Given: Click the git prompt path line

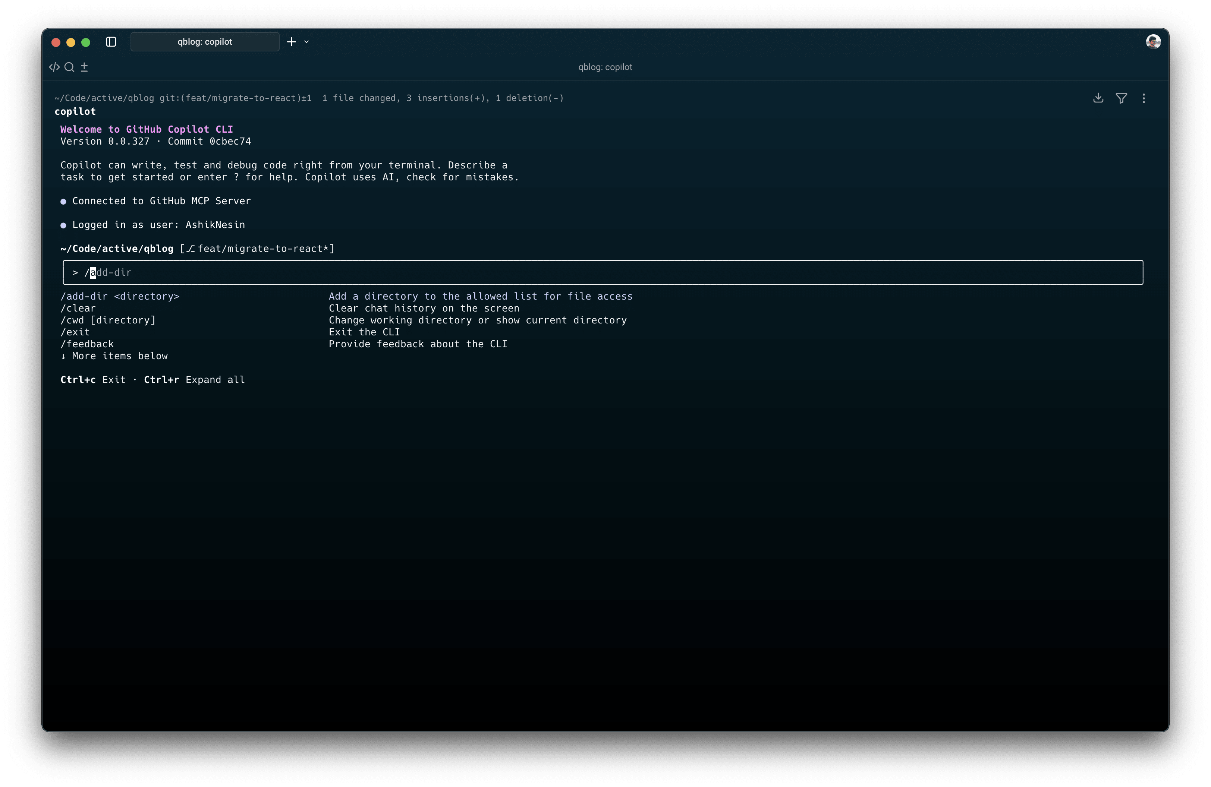Looking at the screenshot, I should pos(309,98).
